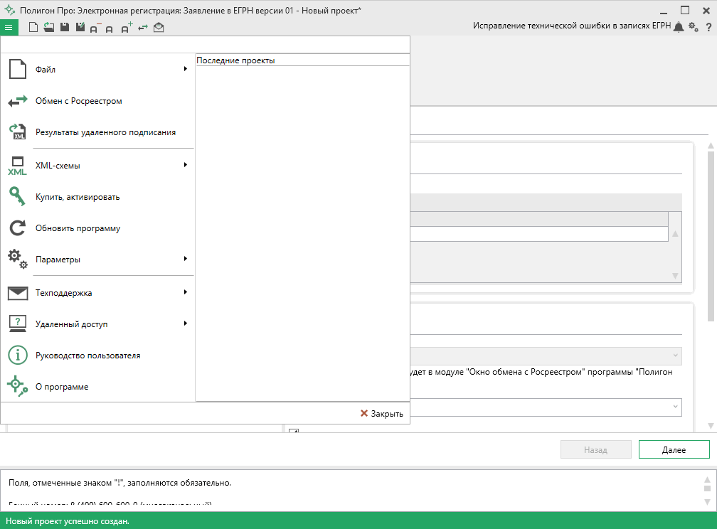The height and width of the screenshot is (529, 717).
Task: Click the open envelope toolbar icon
Action: pyautogui.click(x=159, y=28)
